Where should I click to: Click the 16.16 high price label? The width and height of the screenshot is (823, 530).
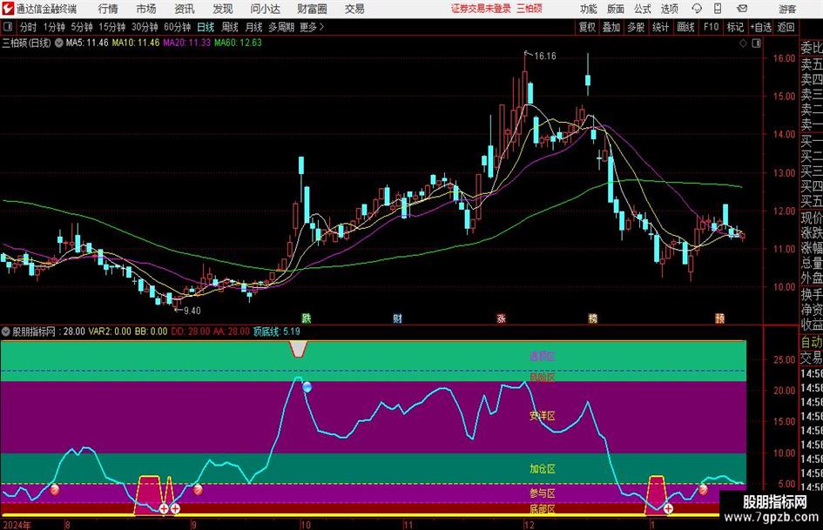(x=545, y=56)
